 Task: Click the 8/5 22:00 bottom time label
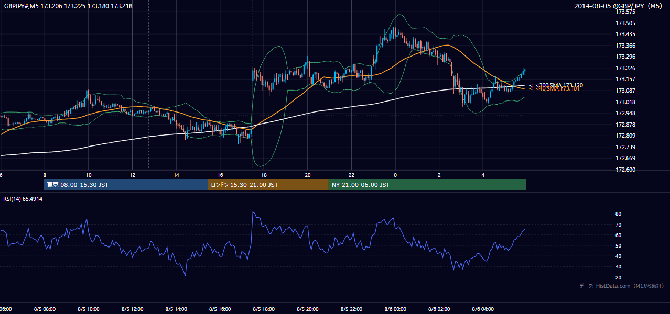click(x=351, y=309)
